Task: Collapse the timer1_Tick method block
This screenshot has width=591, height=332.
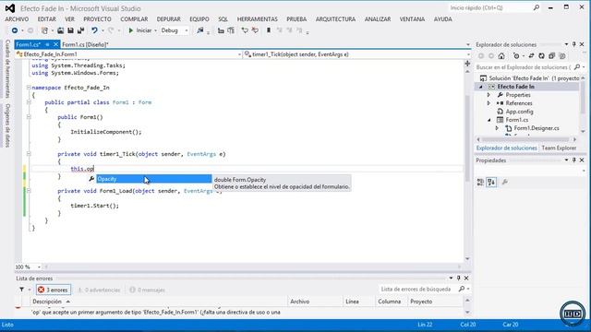Action: (x=29, y=154)
